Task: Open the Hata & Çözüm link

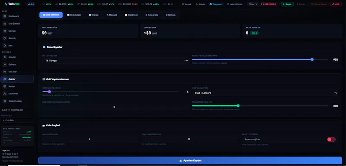Action: pyautogui.click(x=234, y=4)
